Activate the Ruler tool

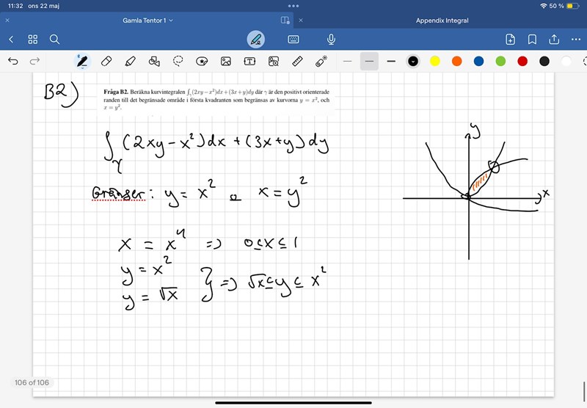coord(297,61)
